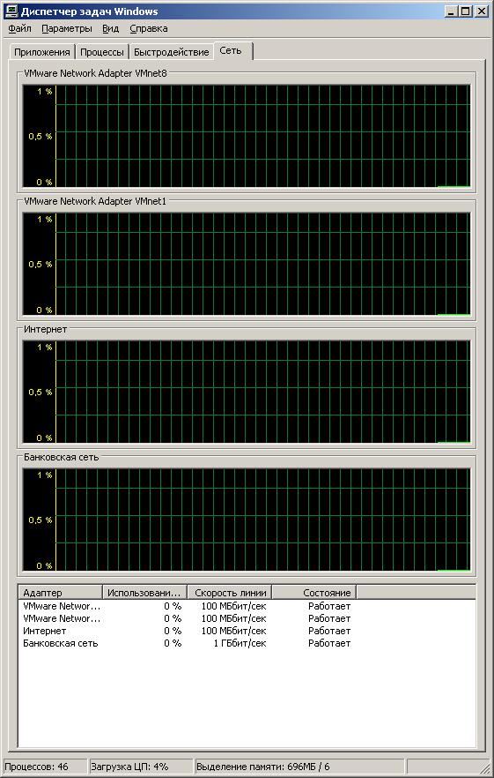494x778 pixels.
Task: Minimize the Диспетчер задач window
Action: [451, 11]
